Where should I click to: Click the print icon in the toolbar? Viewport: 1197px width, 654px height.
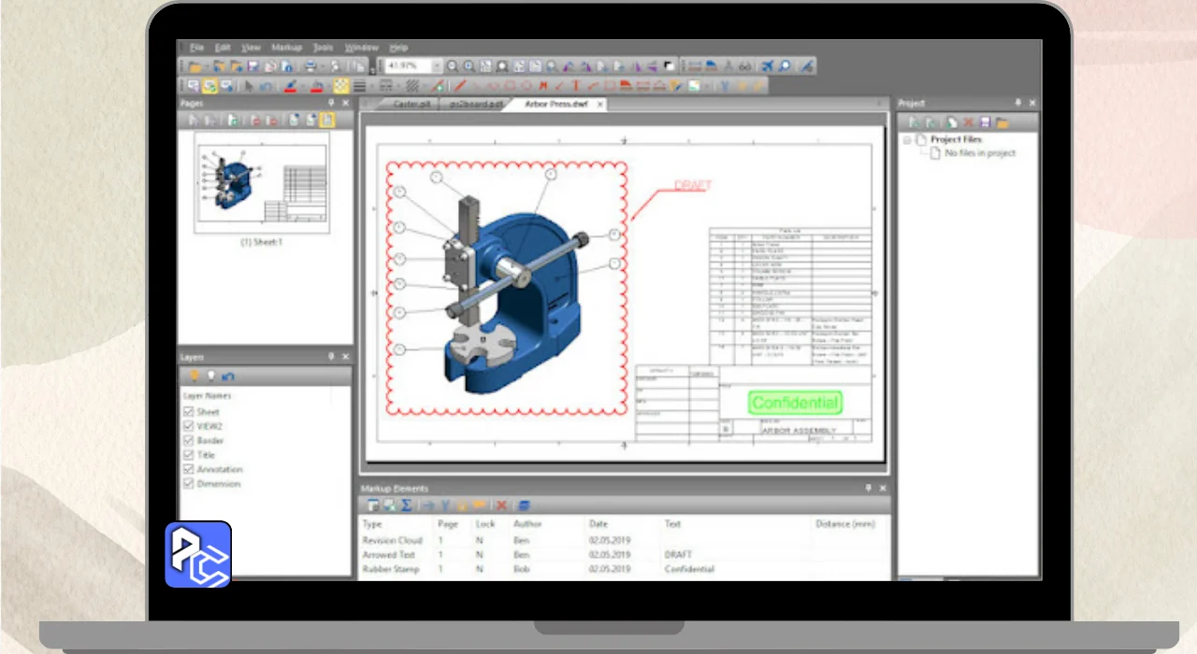pyautogui.click(x=311, y=66)
